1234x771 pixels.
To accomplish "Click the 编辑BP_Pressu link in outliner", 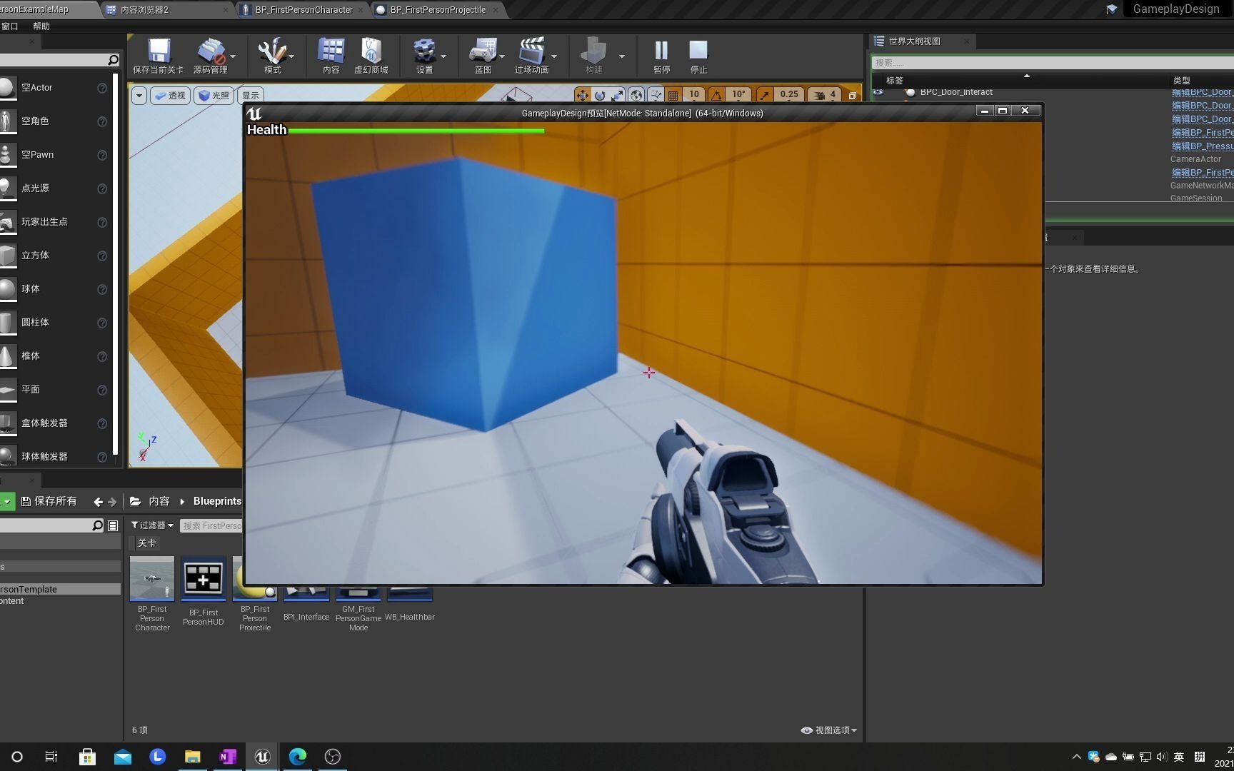I will pos(1202,146).
